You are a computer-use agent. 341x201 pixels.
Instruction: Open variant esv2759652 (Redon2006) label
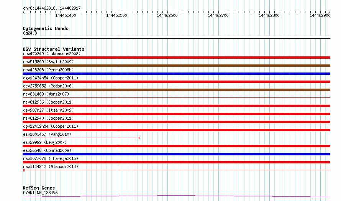(48, 86)
